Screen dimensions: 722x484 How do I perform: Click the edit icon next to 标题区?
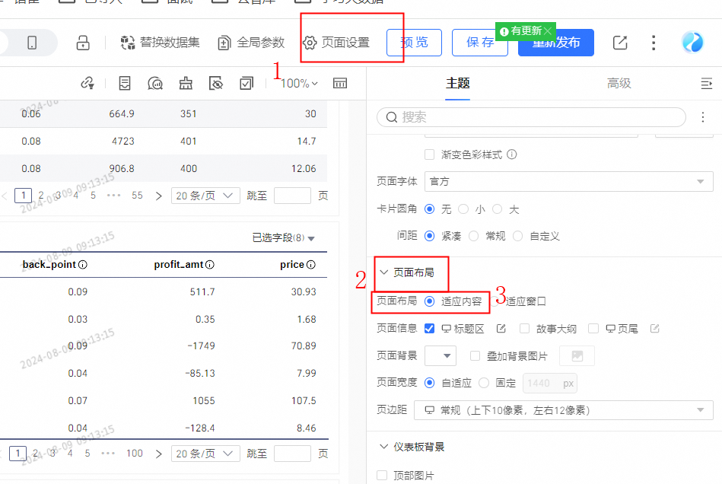[x=501, y=329]
